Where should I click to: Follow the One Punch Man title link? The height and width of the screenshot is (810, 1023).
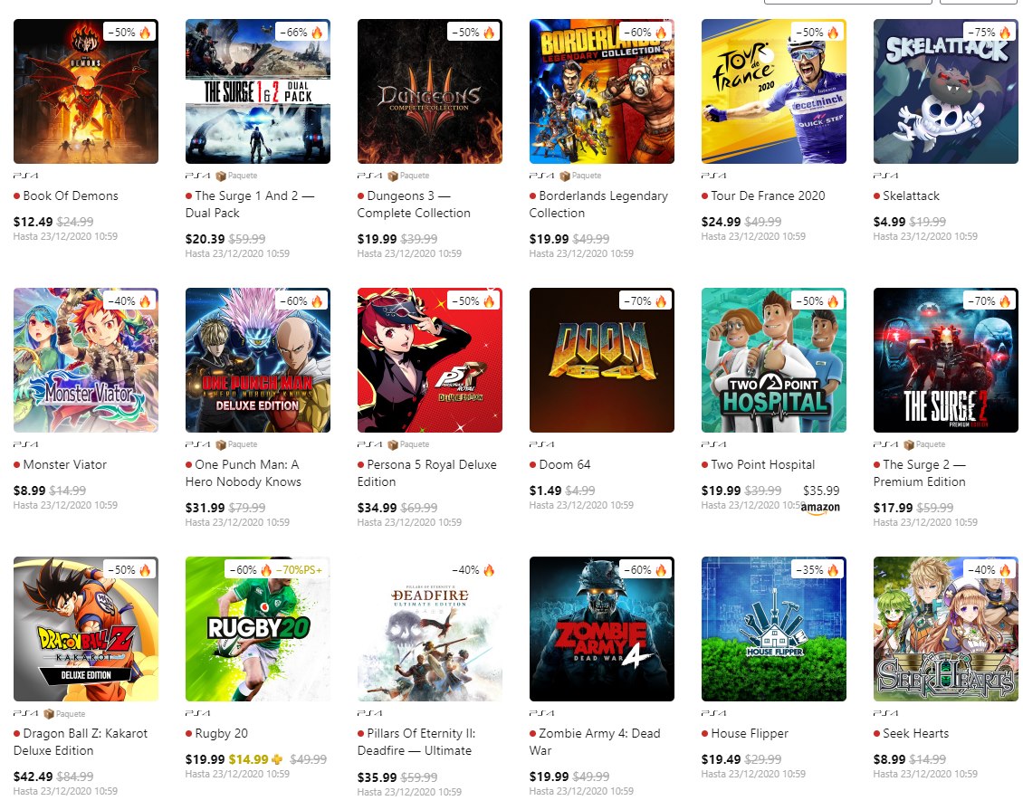244,472
